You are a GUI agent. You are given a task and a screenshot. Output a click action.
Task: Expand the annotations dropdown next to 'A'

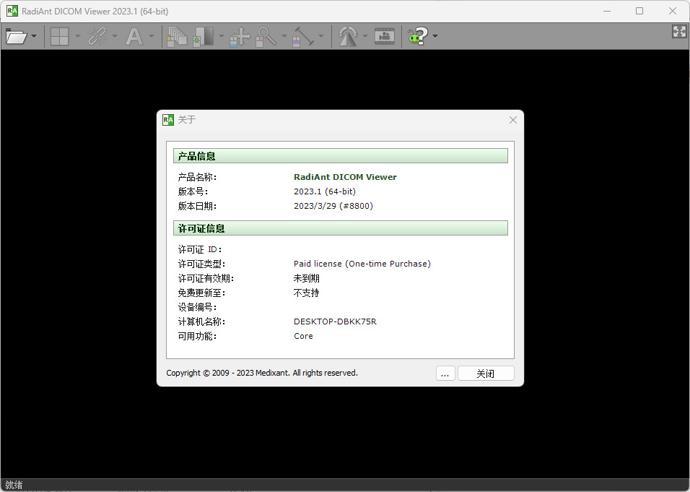click(152, 36)
